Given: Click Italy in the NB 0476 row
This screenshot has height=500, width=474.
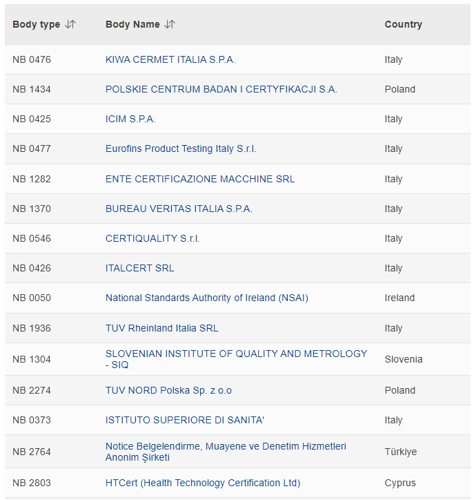Looking at the screenshot, I should pyautogui.click(x=393, y=59).
